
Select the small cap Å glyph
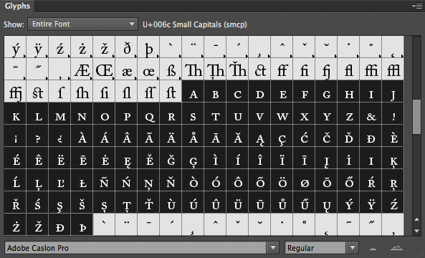193,135
